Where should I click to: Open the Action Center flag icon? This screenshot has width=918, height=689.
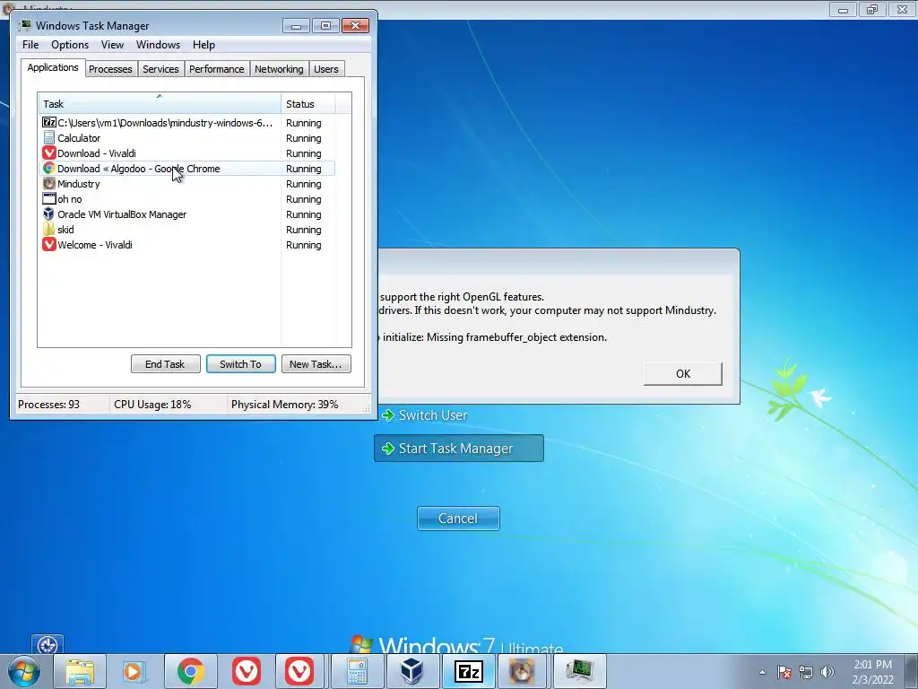point(784,673)
